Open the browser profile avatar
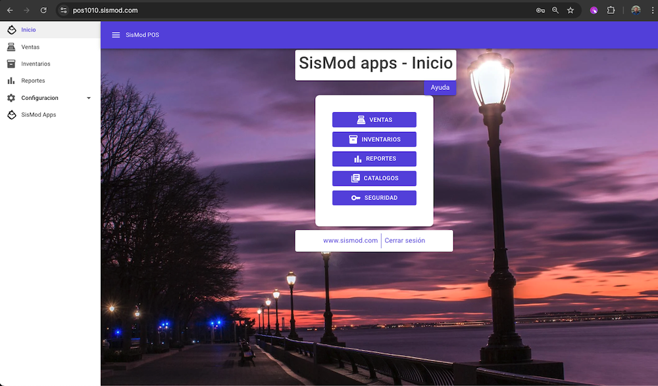 coord(636,11)
